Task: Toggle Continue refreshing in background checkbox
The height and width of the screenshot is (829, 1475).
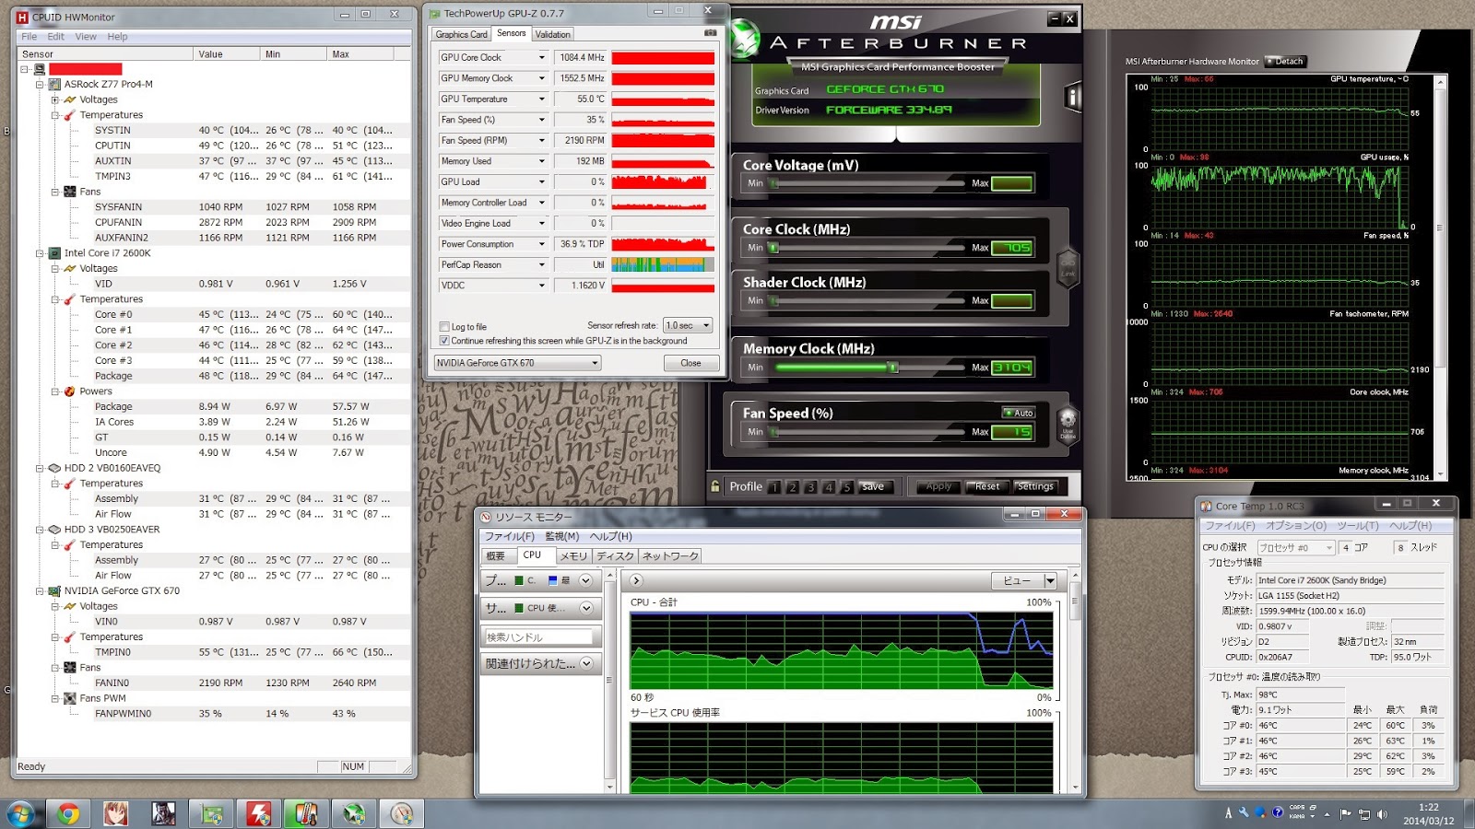Action: pyautogui.click(x=444, y=341)
